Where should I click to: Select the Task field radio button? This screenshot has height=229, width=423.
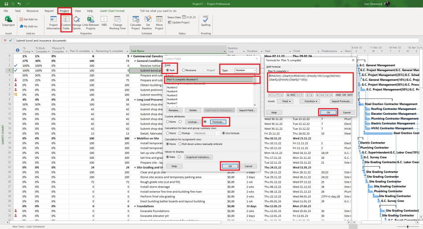[x=167, y=70]
